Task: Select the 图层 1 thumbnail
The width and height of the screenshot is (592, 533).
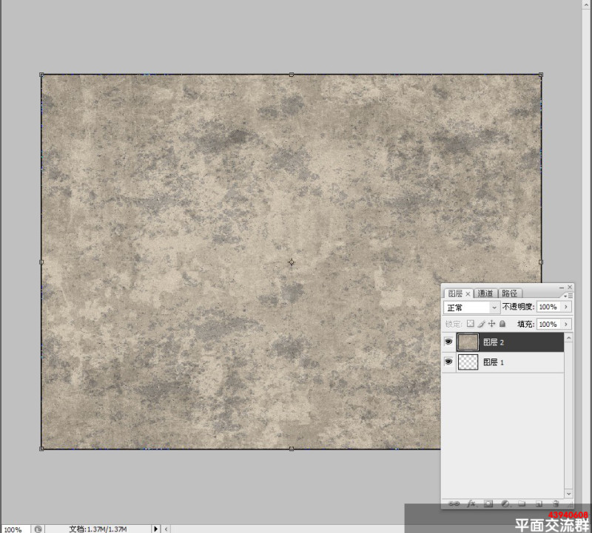Action: (468, 361)
